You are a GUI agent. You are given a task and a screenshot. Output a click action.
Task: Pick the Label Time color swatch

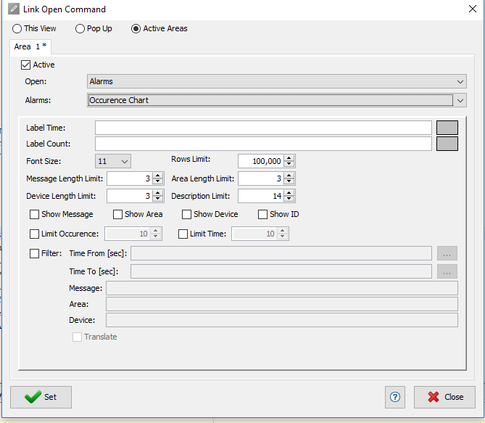[447, 128]
